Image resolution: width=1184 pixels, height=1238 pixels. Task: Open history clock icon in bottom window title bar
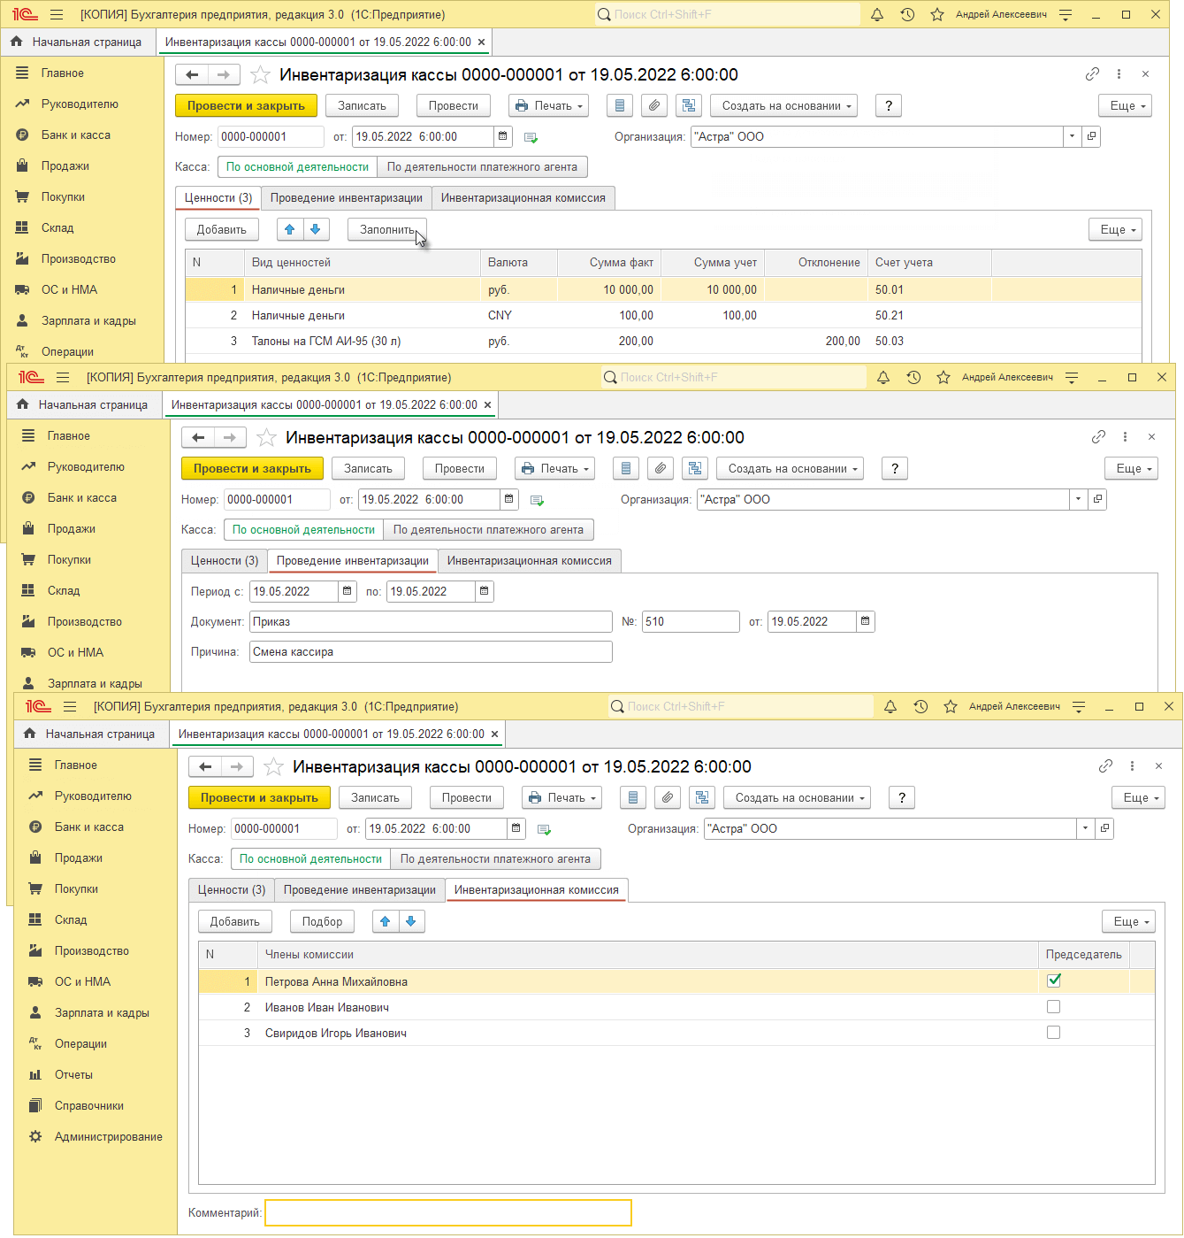(x=920, y=706)
